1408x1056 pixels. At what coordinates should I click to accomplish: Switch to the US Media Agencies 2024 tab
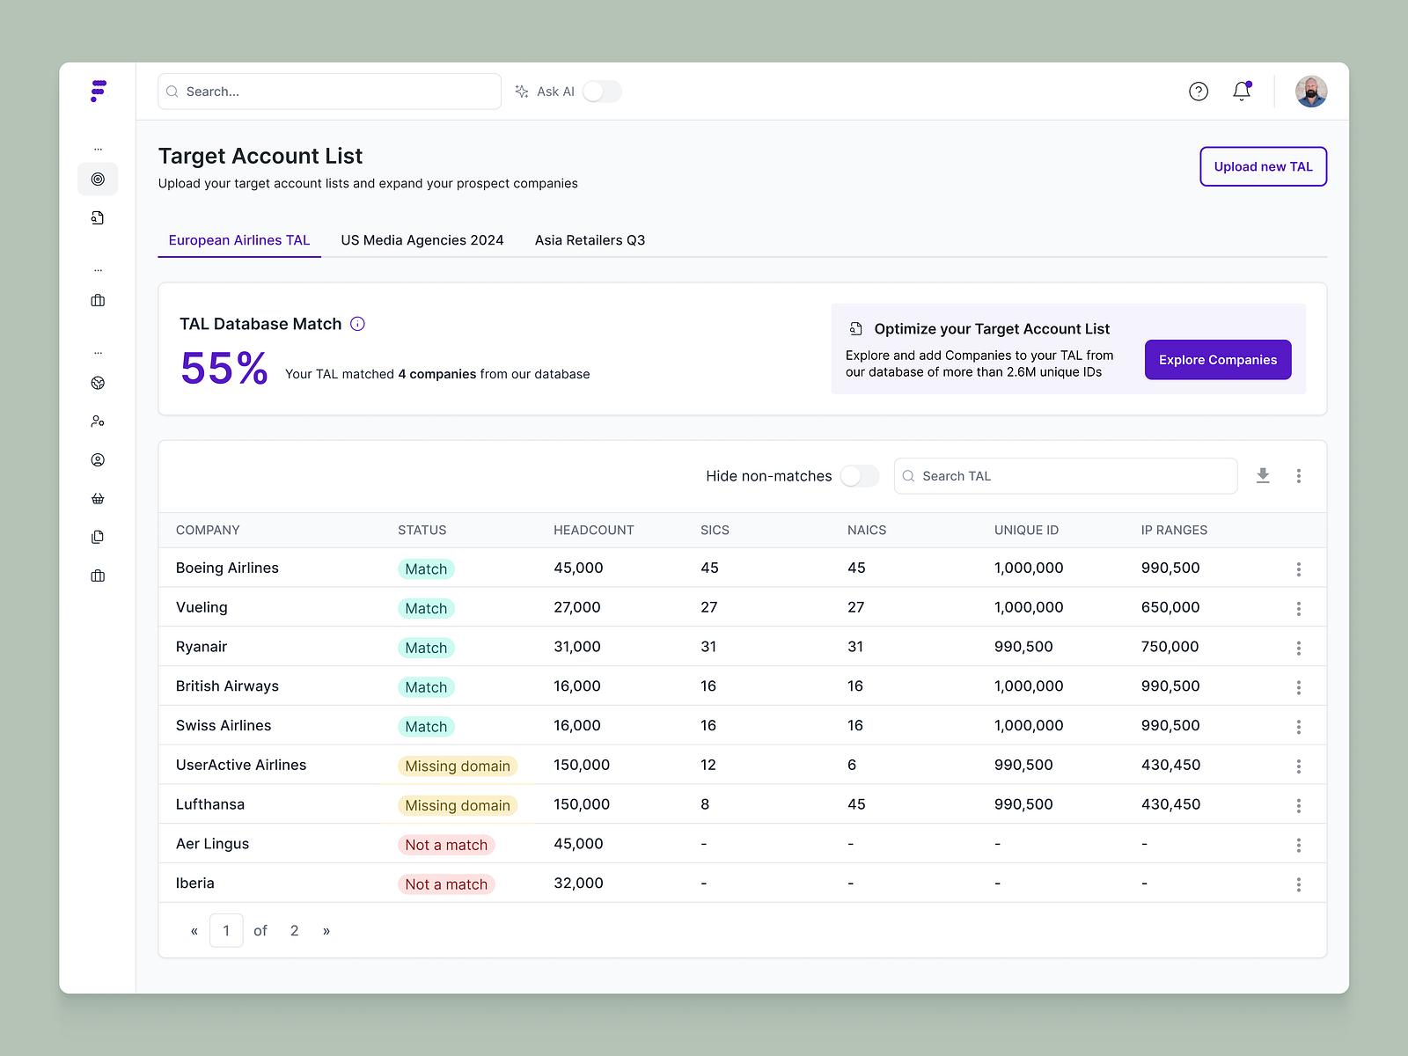click(x=422, y=239)
